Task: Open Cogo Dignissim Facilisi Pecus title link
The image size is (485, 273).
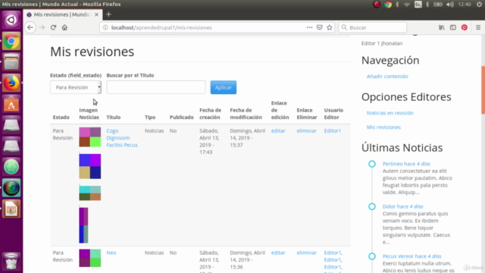Action: coord(122,138)
